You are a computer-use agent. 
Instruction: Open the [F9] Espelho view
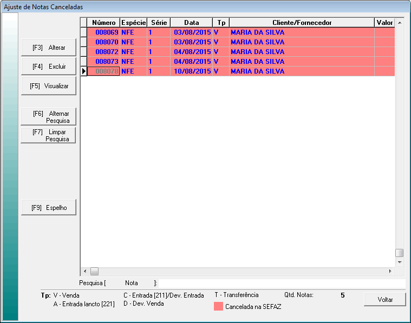coord(48,208)
